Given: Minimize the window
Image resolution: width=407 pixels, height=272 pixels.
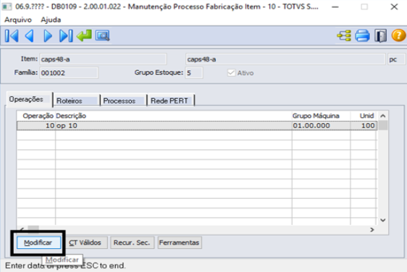Looking at the screenshot, I should (335, 7).
